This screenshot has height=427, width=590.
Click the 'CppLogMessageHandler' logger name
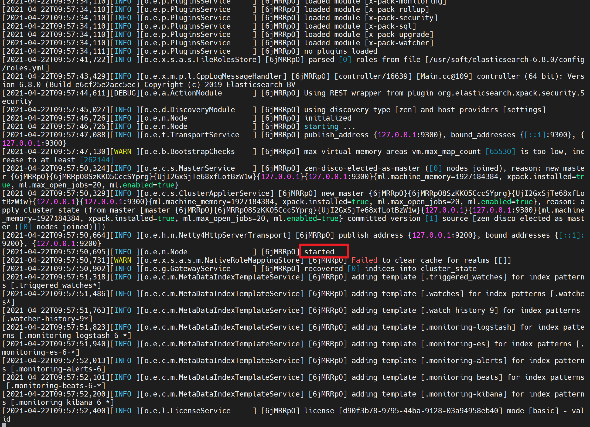pos(239,76)
